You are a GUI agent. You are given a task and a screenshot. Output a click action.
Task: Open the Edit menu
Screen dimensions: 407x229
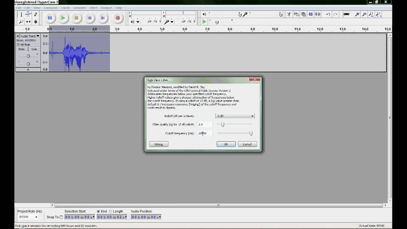click(27, 8)
